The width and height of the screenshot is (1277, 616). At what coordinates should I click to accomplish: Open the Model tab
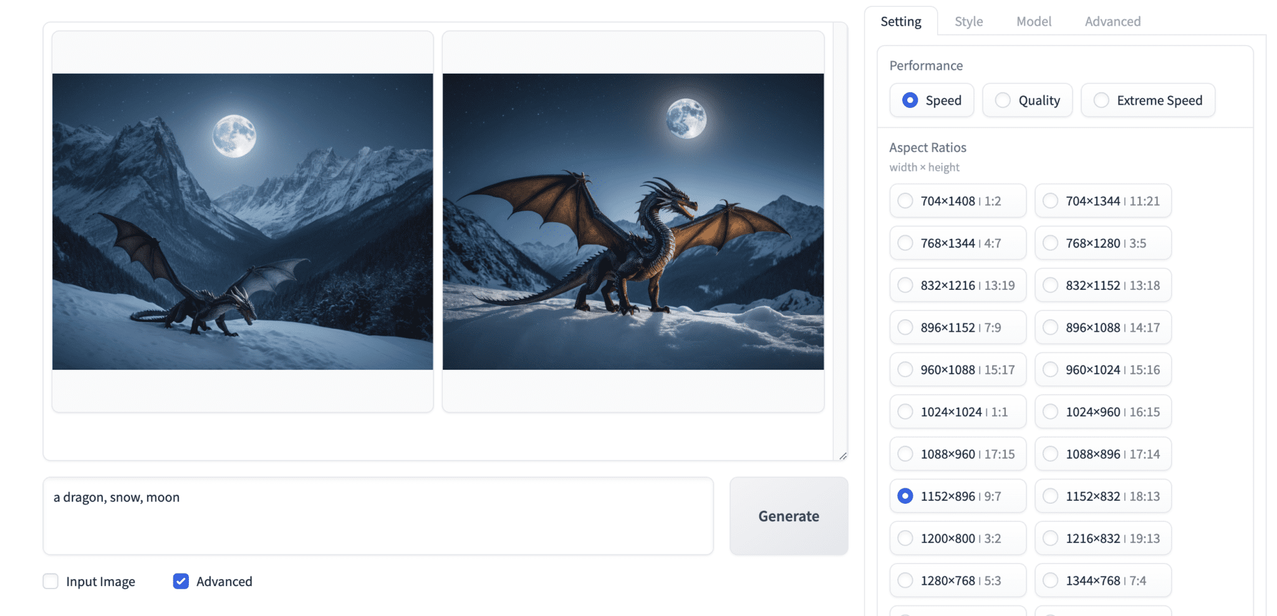click(x=1034, y=21)
